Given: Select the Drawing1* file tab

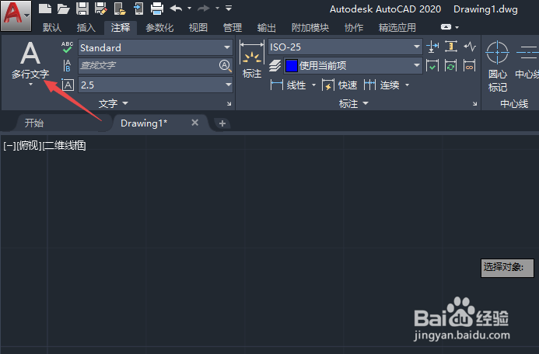Looking at the screenshot, I should pos(144,123).
